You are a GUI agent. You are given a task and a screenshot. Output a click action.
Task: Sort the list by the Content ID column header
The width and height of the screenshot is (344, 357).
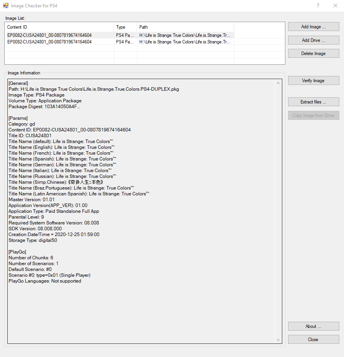pos(59,27)
